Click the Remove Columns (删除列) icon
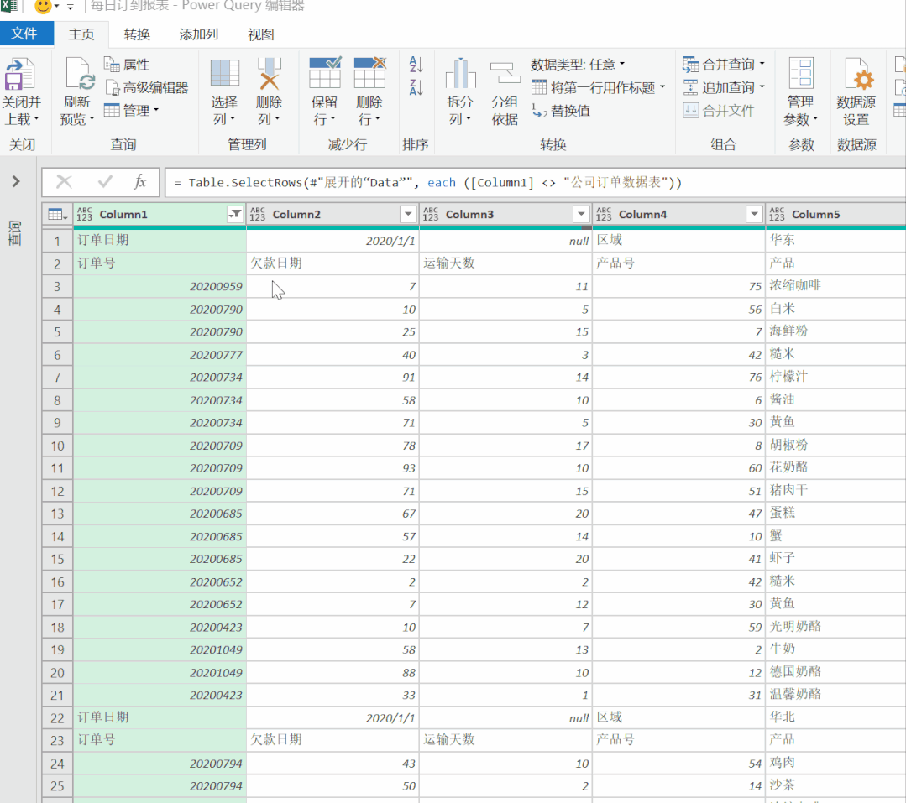 click(x=270, y=74)
